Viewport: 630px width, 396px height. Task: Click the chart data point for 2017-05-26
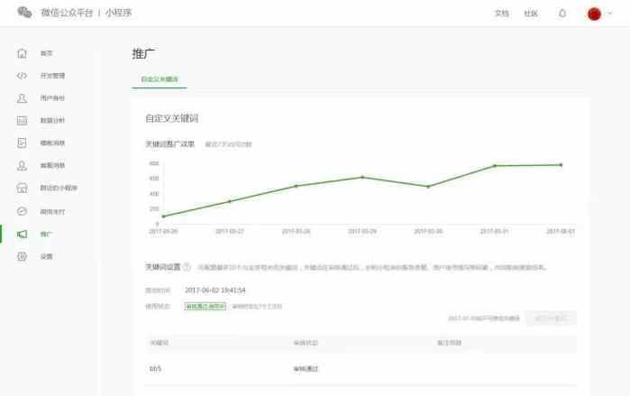coord(163,216)
